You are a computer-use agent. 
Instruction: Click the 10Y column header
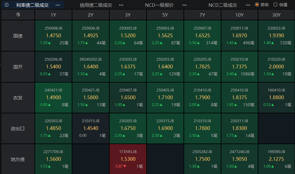pos(240,15)
